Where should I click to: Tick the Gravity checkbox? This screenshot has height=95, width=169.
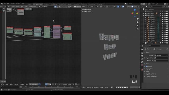tap(146, 66)
